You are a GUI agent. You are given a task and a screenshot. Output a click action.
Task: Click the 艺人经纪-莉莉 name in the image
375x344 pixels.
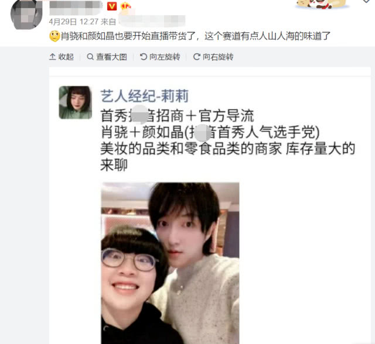pos(145,96)
